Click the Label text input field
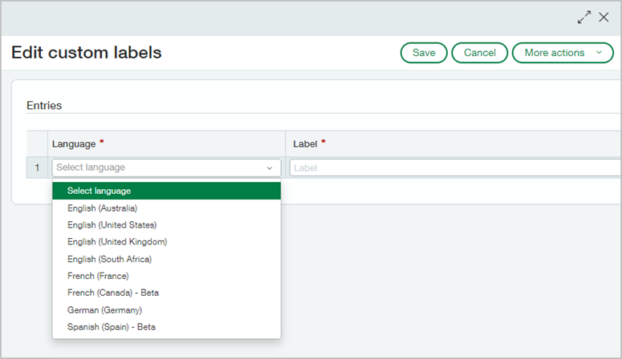This screenshot has width=622, height=359. [x=453, y=168]
